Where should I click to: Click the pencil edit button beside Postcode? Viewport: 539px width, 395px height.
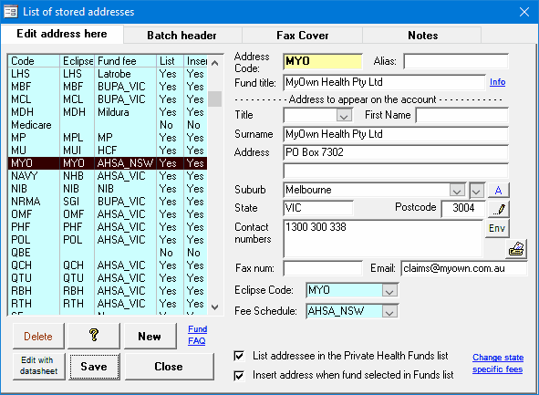(499, 209)
